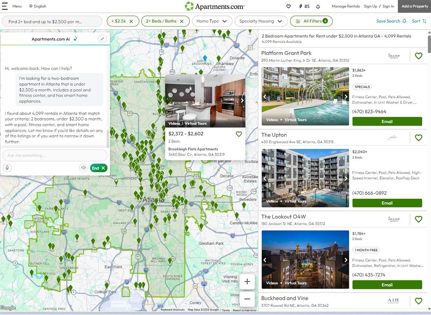Go to Manage Rentals
431x315 pixels.
coord(346,6)
